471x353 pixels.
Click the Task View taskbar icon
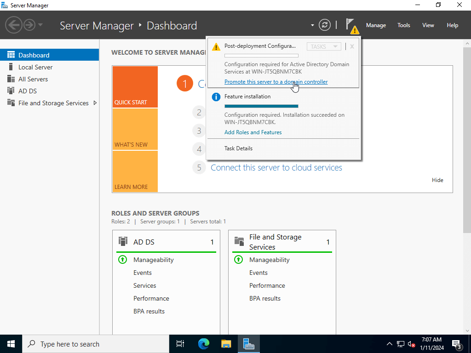point(180,344)
